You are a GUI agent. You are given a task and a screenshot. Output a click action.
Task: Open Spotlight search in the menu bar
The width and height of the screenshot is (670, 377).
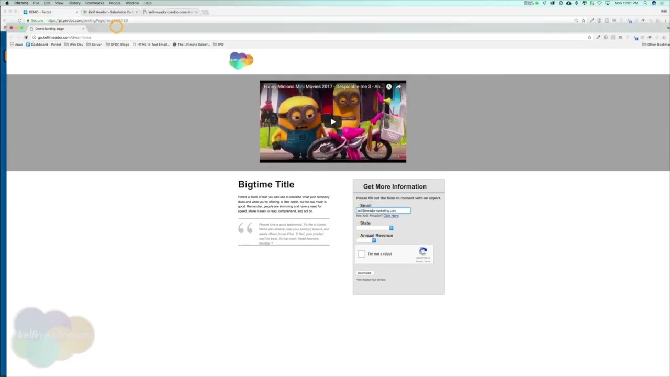tap(645, 3)
